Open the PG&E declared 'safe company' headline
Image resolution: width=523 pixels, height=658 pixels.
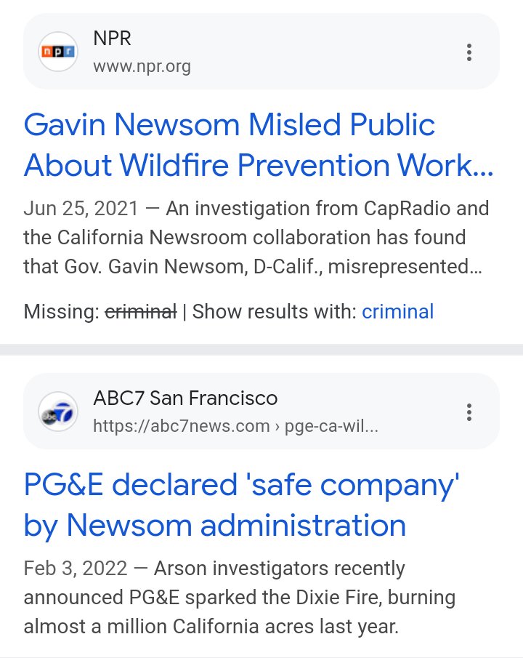point(241,504)
